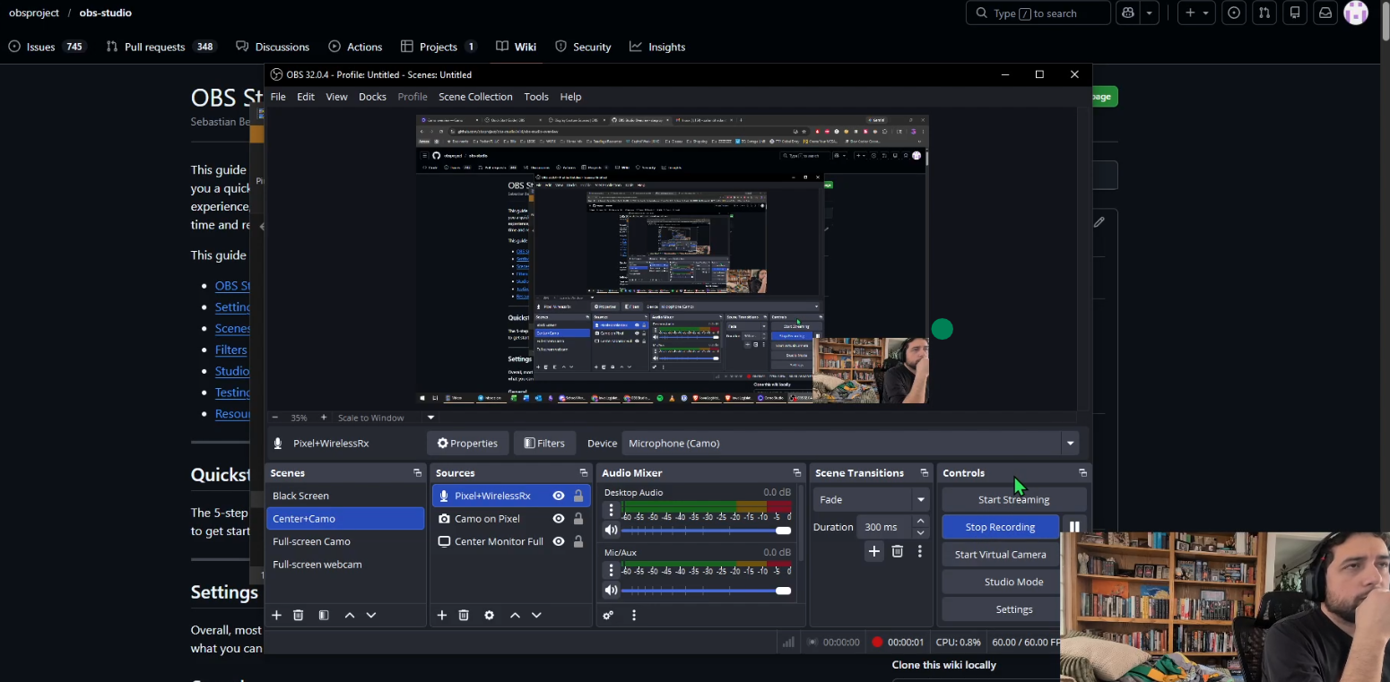Open GitHub repositories icon in header
1390x682 pixels.
(x=1295, y=13)
